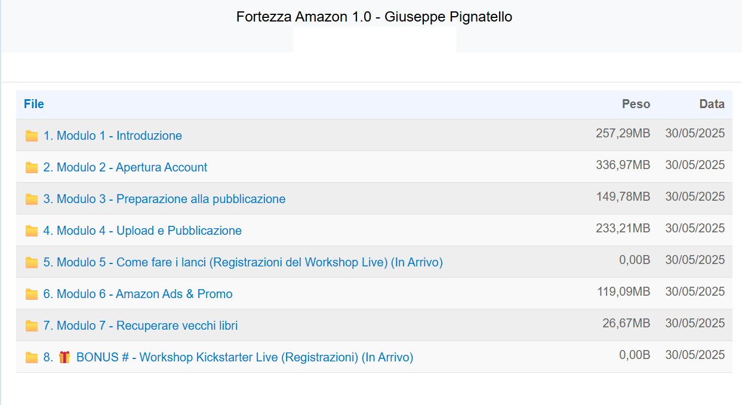Sort by the Peso column header

tap(636, 104)
